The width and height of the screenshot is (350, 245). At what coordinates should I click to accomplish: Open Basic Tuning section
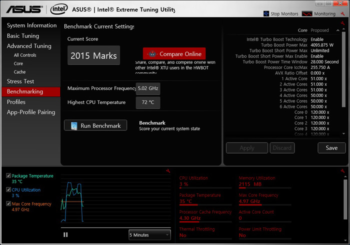[x=23, y=35]
